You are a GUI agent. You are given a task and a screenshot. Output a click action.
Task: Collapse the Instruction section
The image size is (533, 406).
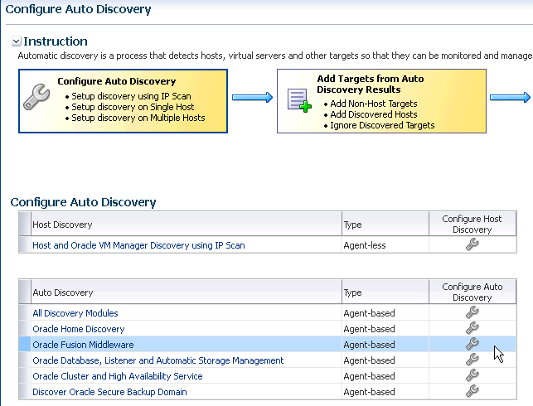coord(16,41)
